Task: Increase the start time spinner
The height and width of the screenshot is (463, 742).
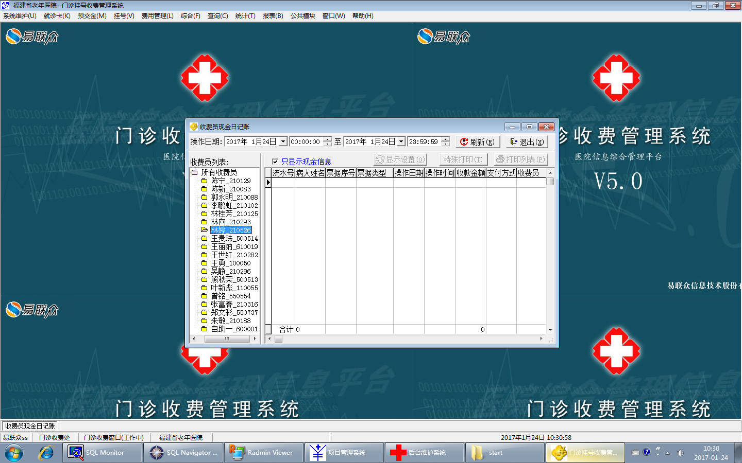Action: (x=327, y=139)
